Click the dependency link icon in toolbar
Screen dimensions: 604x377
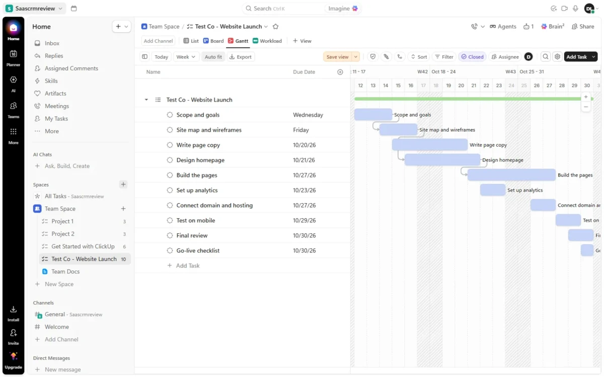pos(386,57)
